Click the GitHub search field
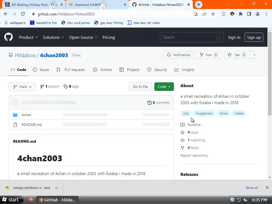The image size is (272, 204). tap(192, 37)
